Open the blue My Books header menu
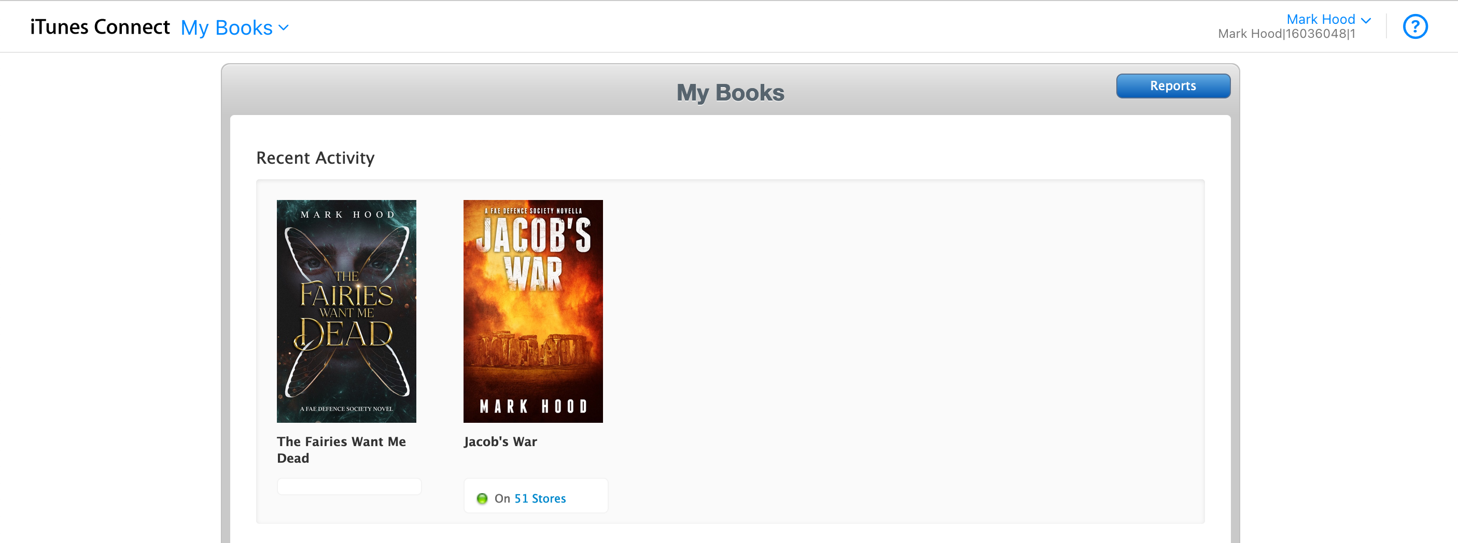 [227, 27]
